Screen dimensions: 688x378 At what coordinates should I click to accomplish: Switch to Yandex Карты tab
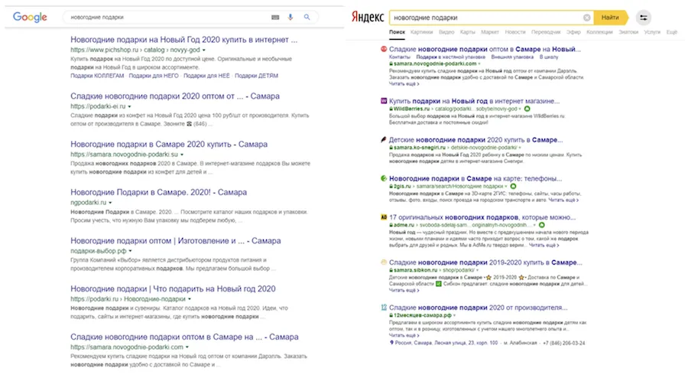467,32
